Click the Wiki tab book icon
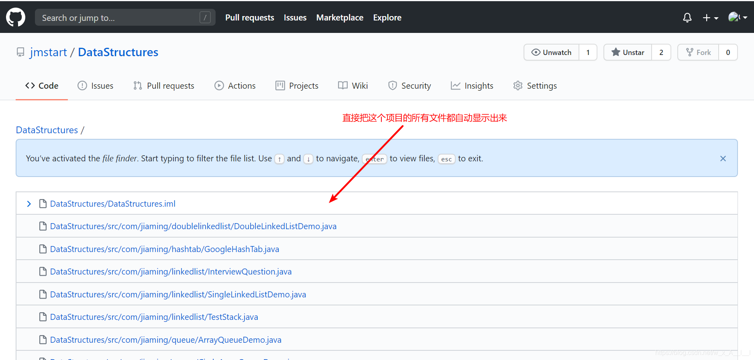 (x=343, y=85)
